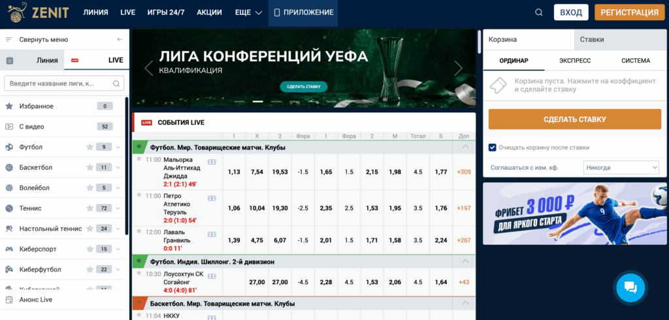Expand the Киберспорт sidebar category chevron
The image size is (669, 320).
pyautogui.click(x=118, y=249)
